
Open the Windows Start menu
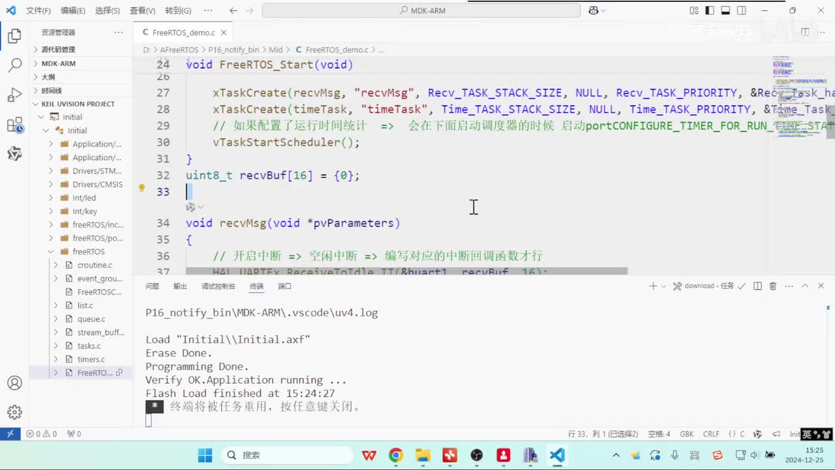205,455
